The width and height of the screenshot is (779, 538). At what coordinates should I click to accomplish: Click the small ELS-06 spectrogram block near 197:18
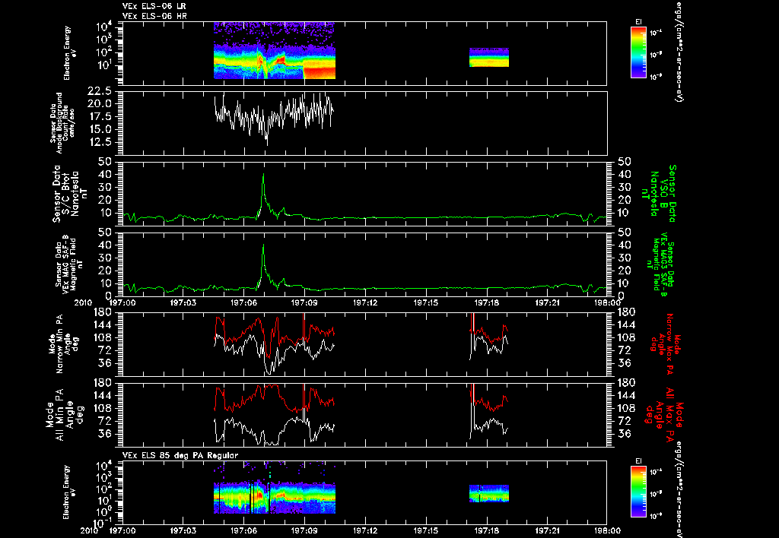[489, 57]
